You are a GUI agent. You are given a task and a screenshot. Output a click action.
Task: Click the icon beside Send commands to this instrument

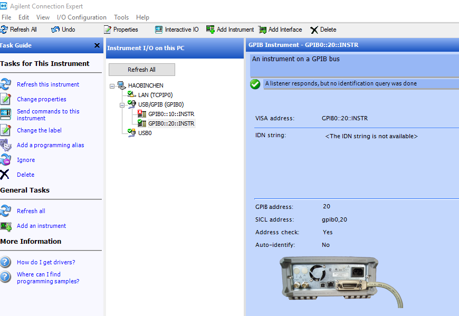(x=6, y=114)
